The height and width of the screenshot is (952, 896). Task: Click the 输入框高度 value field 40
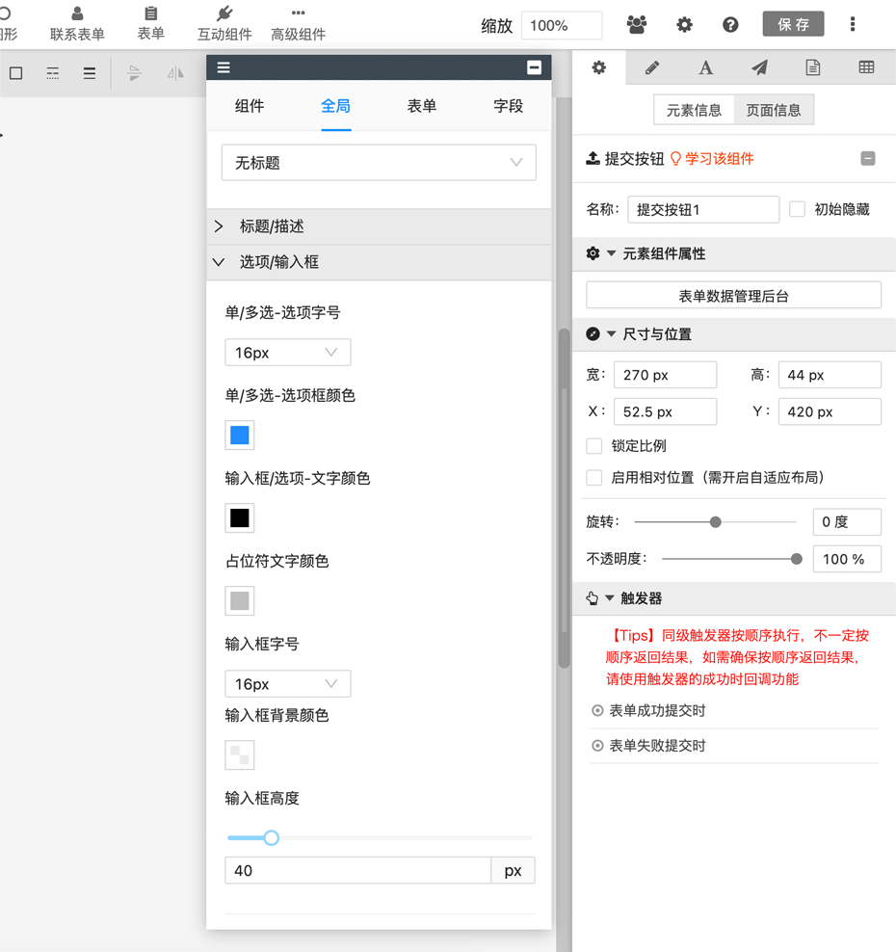(358, 870)
